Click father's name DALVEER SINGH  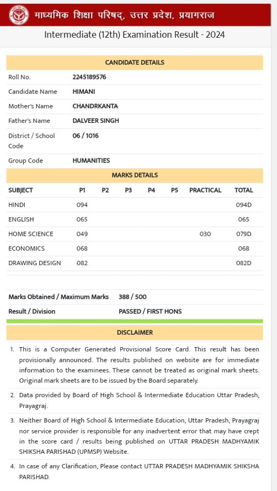click(x=96, y=121)
